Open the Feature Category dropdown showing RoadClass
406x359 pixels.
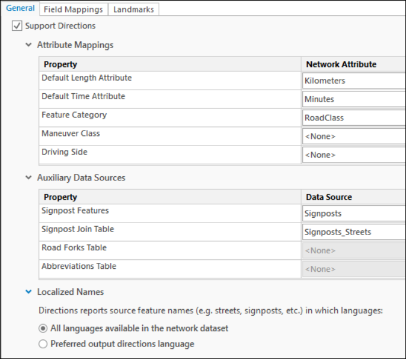pyautogui.click(x=354, y=117)
